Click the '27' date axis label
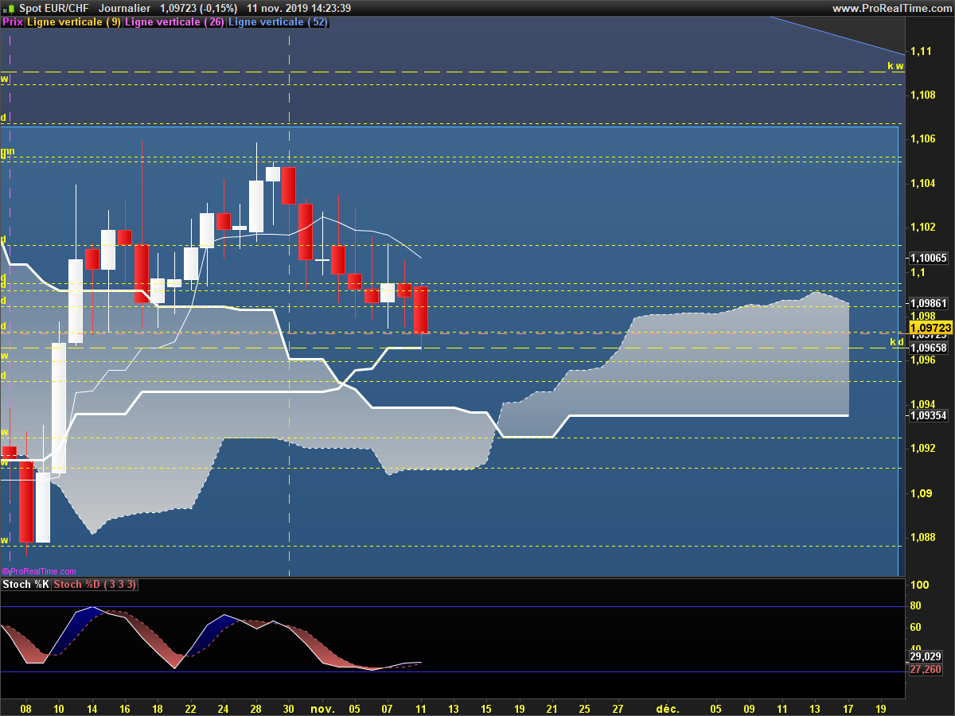This screenshot has width=955, height=716. [618, 708]
